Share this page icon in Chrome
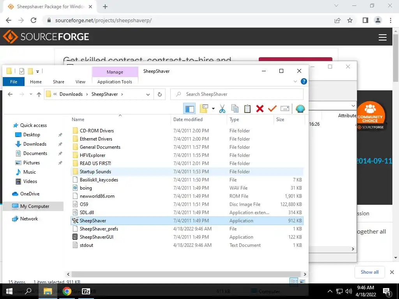Screen dimensions: 399x299 (337, 20)
